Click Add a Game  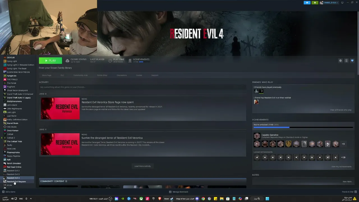pos(9,192)
